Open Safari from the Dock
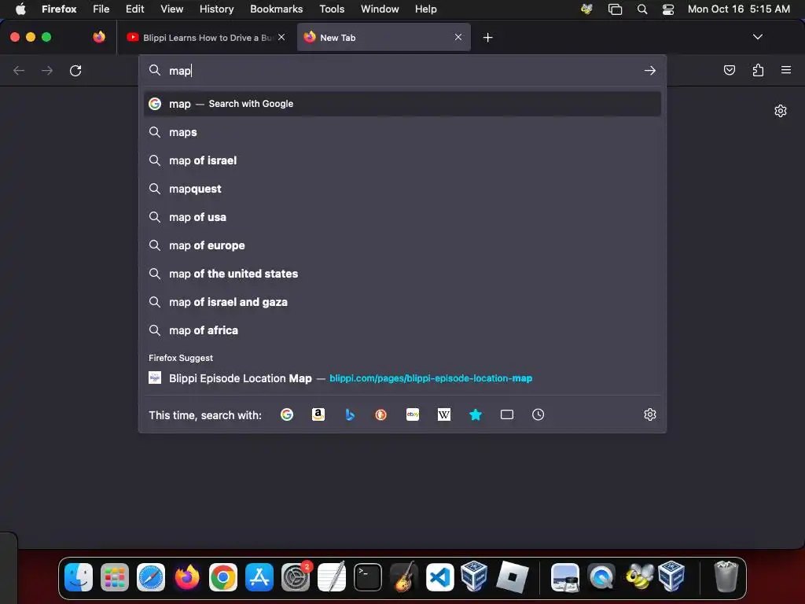Screen dimensions: 805x604 click(x=151, y=577)
